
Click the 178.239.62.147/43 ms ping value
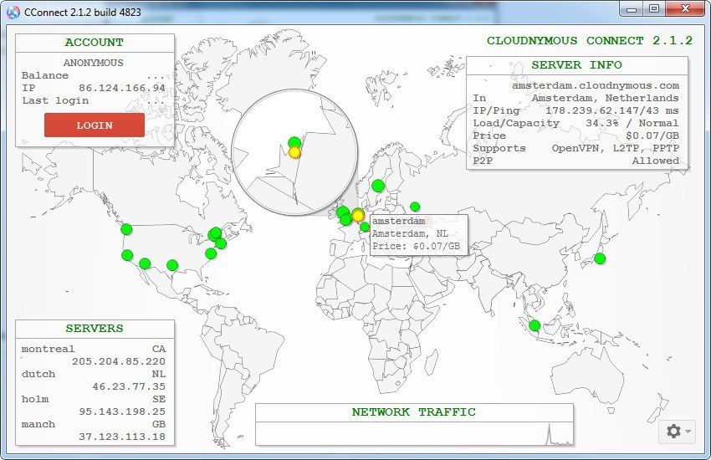(611, 110)
